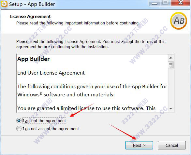Click the 'App Builder' heading in license text
The height and width of the screenshot is (155, 191).
(33, 59)
